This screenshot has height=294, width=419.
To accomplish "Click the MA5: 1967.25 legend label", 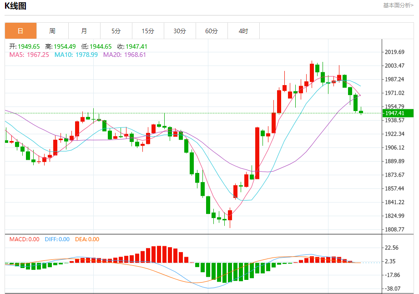I will (29, 55).
